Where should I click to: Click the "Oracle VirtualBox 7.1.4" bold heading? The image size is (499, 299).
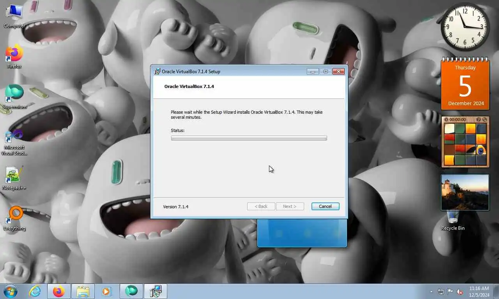(x=189, y=86)
